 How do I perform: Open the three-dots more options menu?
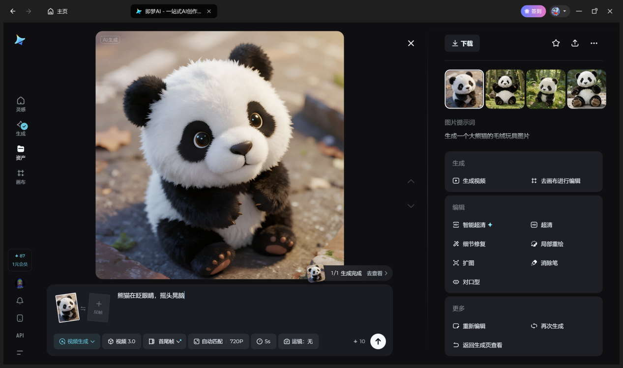tap(594, 43)
